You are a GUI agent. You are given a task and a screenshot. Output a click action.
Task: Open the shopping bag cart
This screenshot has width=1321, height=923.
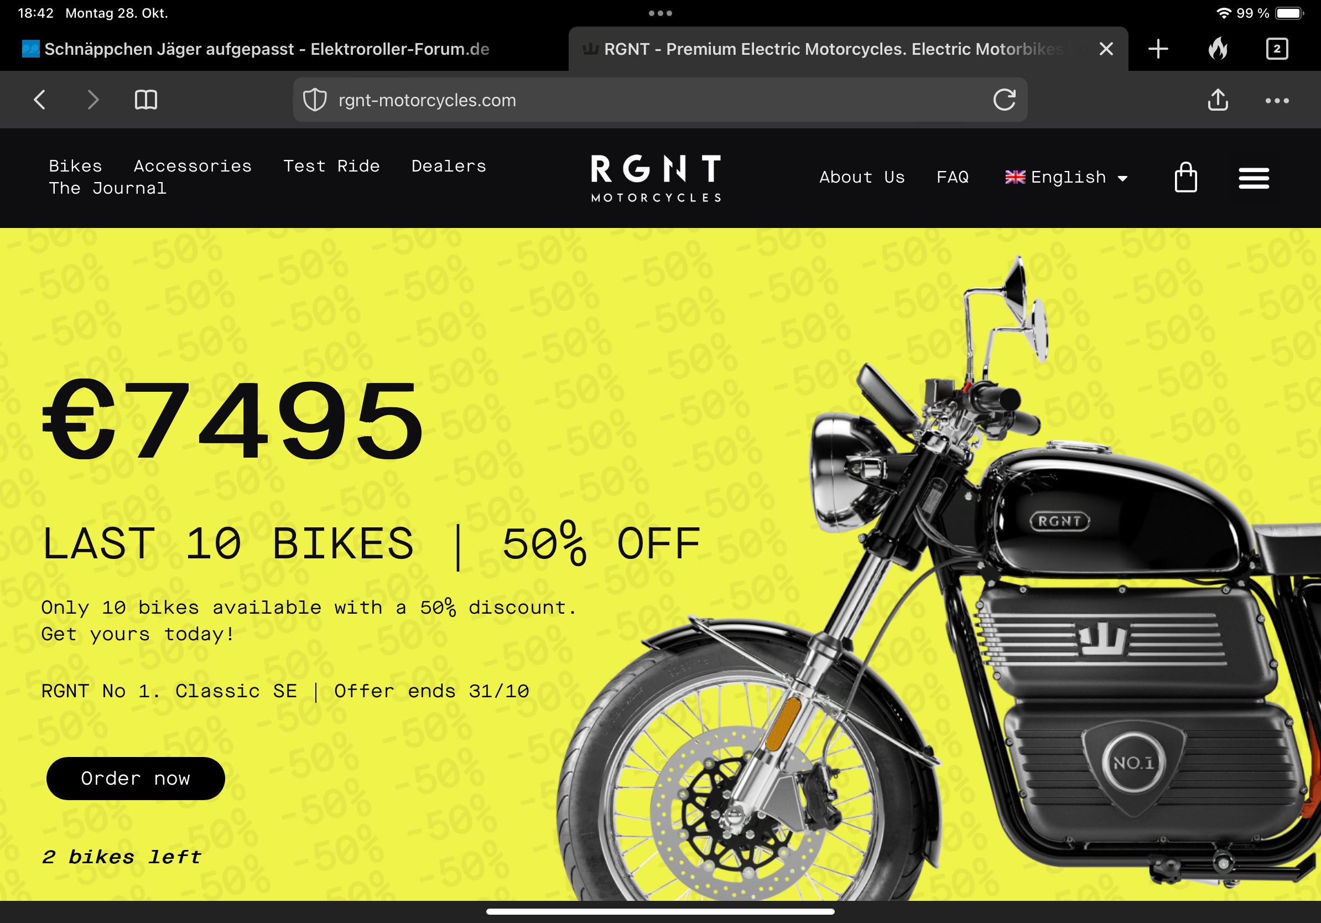coord(1185,177)
